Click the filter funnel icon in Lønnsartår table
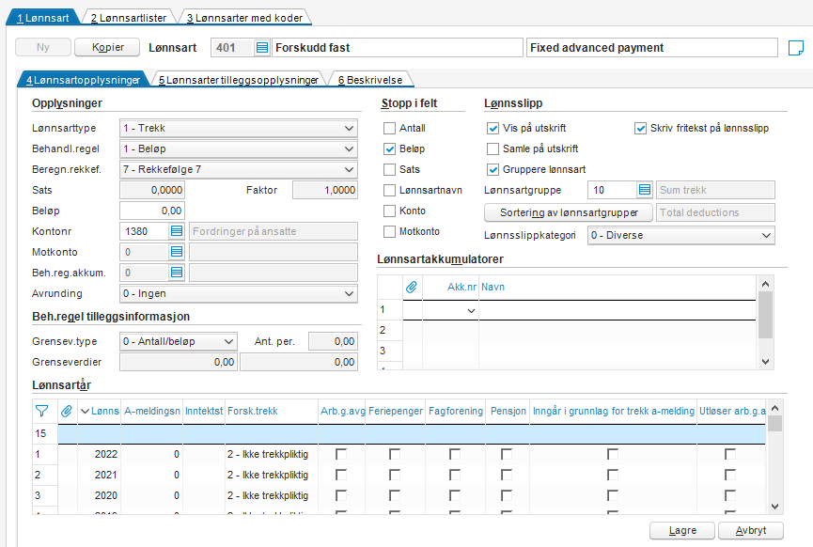813x547 pixels. point(42,411)
